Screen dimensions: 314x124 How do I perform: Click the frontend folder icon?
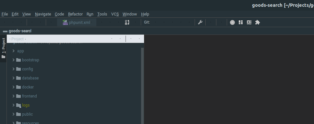pyautogui.click(x=18, y=96)
